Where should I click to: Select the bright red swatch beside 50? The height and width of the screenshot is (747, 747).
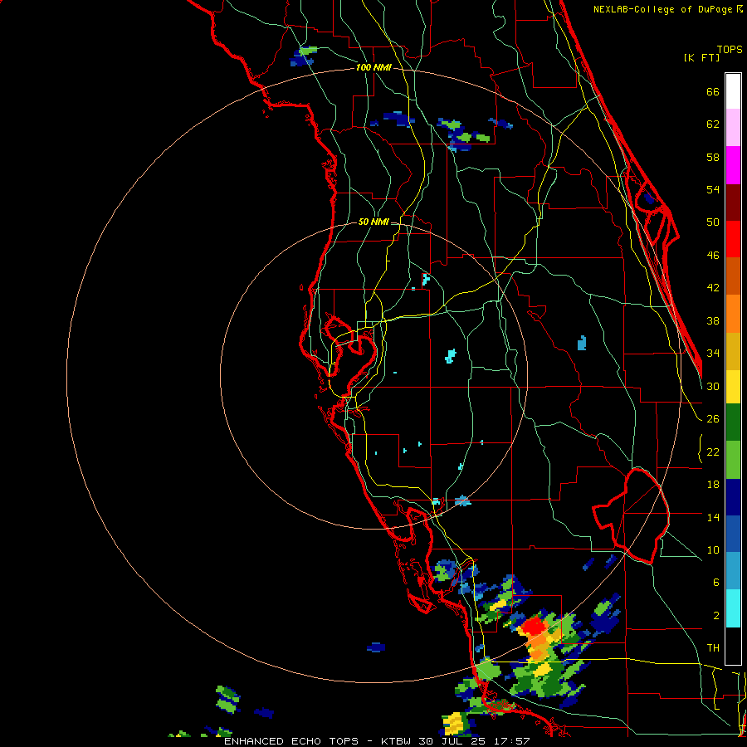click(x=733, y=239)
